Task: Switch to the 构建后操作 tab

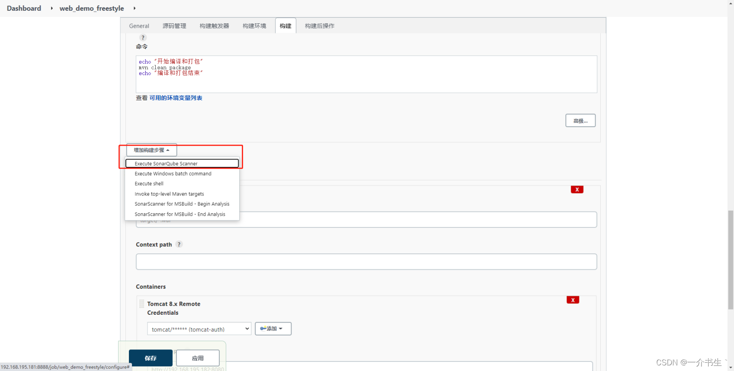Action: [x=320, y=26]
